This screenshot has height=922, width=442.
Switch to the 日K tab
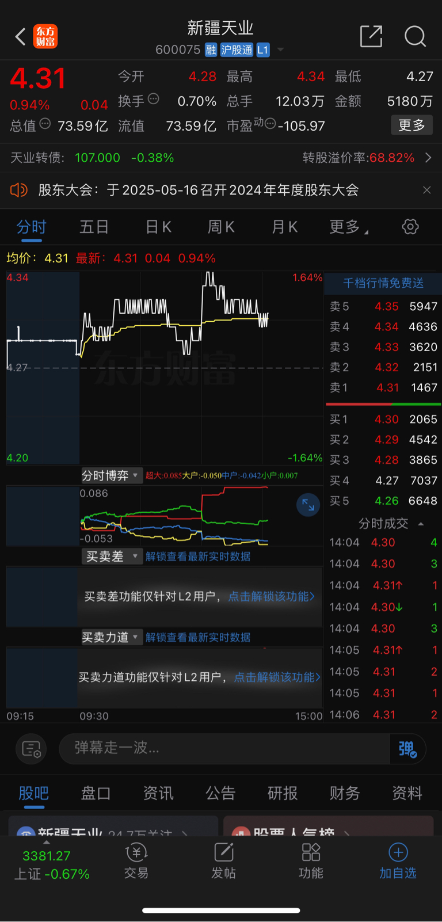coord(158,227)
